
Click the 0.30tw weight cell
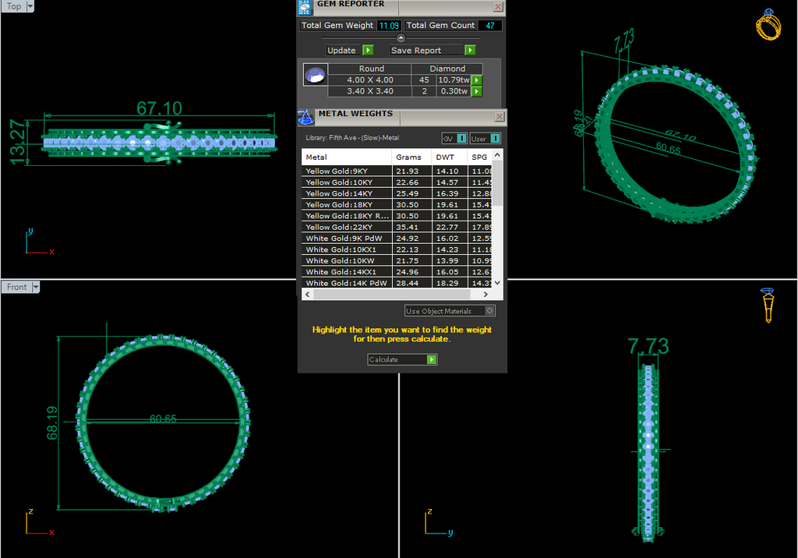coord(454,91)
